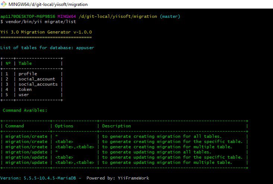Click the * option for migration/update
The width and height of the screenshot is (273, 184).
(x=57, y=152)
